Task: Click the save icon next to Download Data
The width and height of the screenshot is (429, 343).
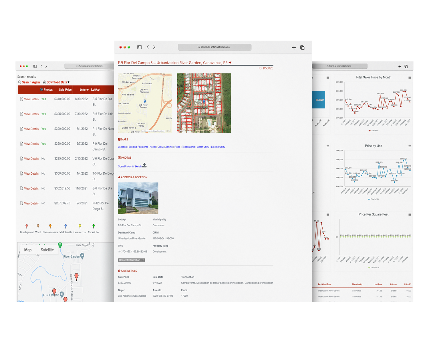Action: tap(44, 82)
